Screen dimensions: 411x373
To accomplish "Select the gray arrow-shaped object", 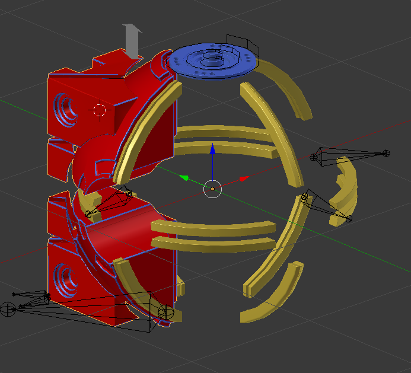I will coord(132,42).
